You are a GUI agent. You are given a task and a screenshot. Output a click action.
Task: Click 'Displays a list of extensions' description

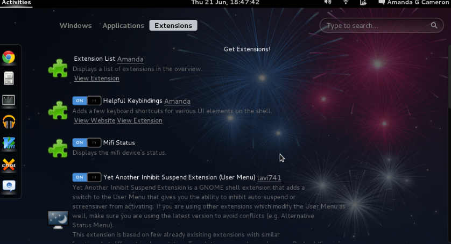pyautogui.click(x=137, y=69)
